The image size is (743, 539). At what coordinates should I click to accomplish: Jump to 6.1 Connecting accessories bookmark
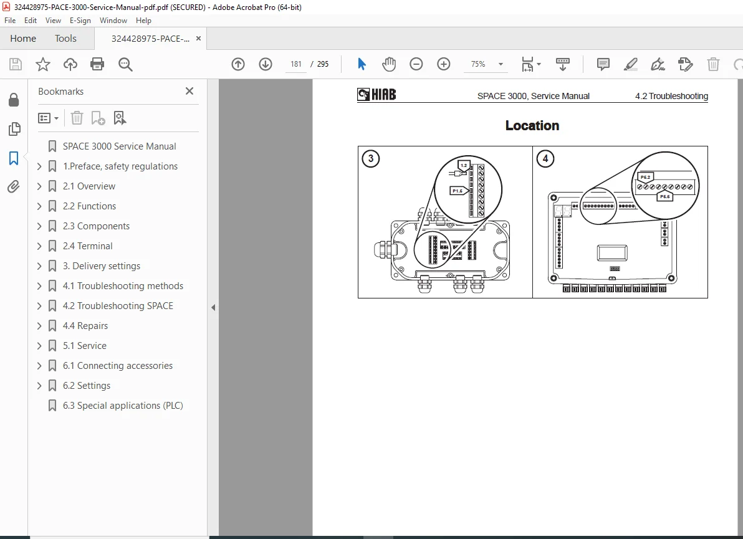[x=118, y=366]
